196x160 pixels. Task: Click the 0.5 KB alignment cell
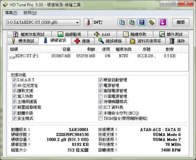[x=170, y=56]
